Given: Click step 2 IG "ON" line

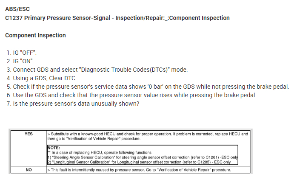Looking at the screenshot, I should click(20, 61).
